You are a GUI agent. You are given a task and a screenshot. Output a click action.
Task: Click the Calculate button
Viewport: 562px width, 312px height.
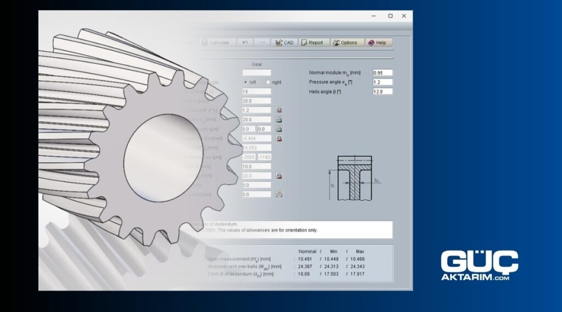(x=217, y=43)
